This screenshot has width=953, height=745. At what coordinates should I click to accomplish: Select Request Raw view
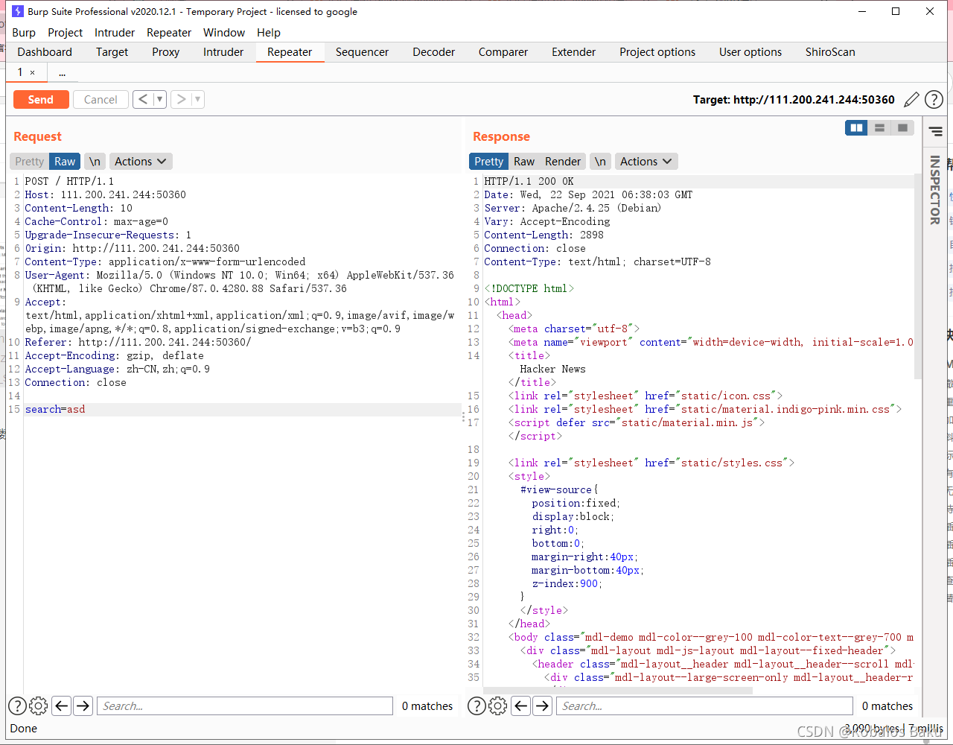65,162
